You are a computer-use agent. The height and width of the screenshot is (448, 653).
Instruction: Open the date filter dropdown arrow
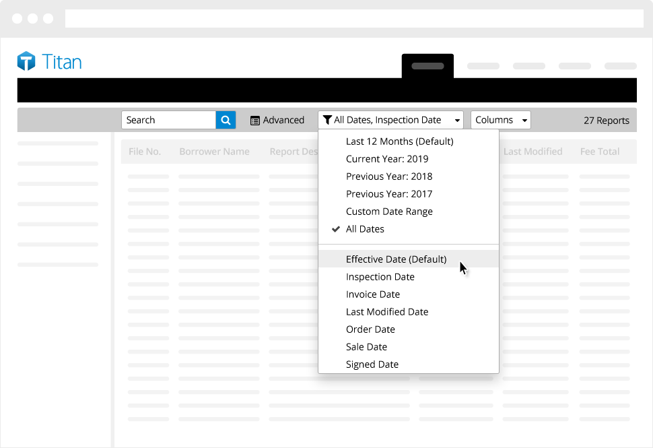pos(457,121)
